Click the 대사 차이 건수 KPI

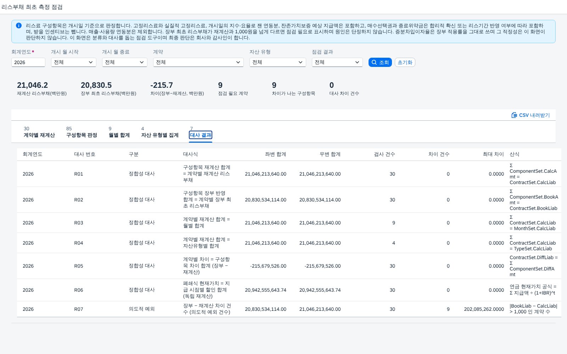coord(344,88)
